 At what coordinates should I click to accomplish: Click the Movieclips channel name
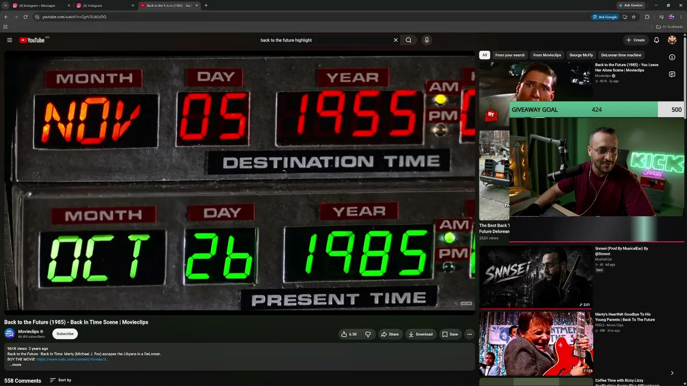click(x=28, y=331)
